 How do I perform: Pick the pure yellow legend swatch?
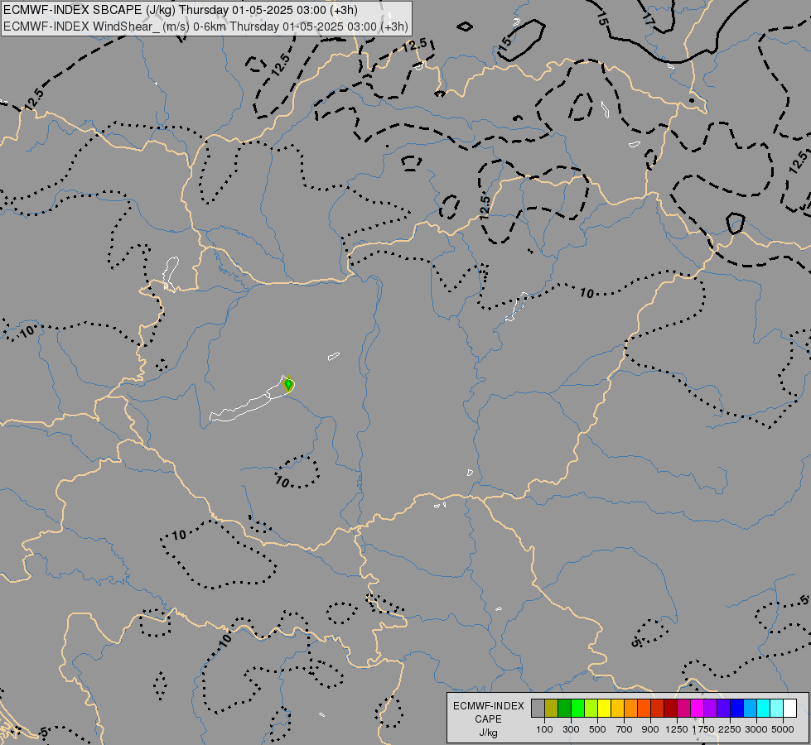[604, 709]
